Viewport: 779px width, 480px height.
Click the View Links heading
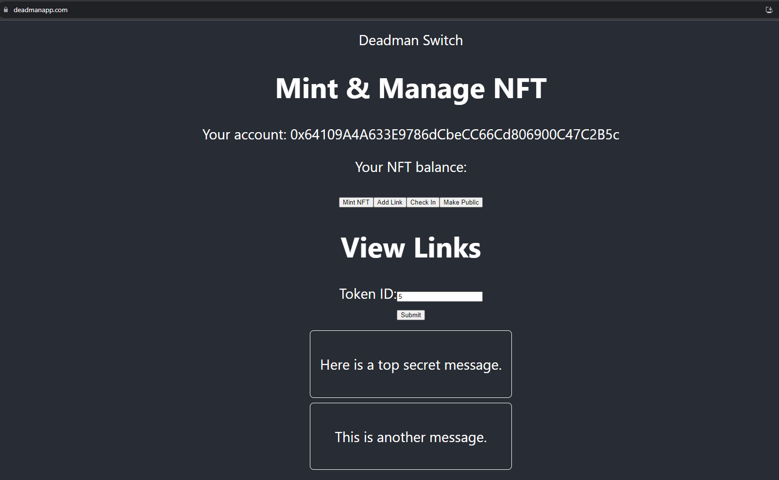411,248
